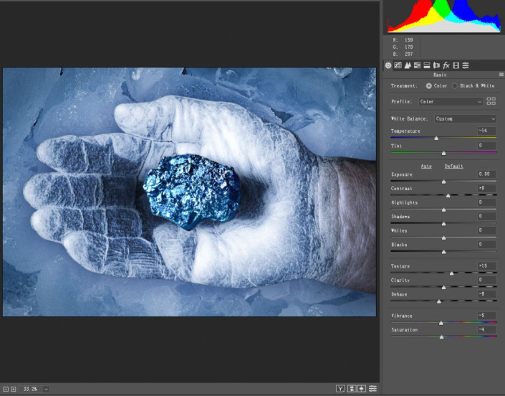This screenshot has height=396, width=505.
Task: Click the blue crystal in the preview image
Action: 192,192
